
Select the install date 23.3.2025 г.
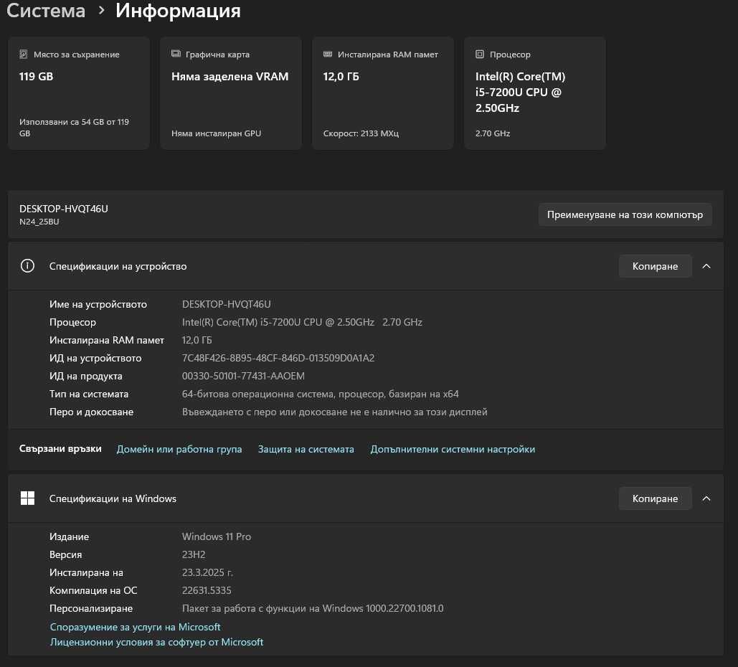[207, 572]
